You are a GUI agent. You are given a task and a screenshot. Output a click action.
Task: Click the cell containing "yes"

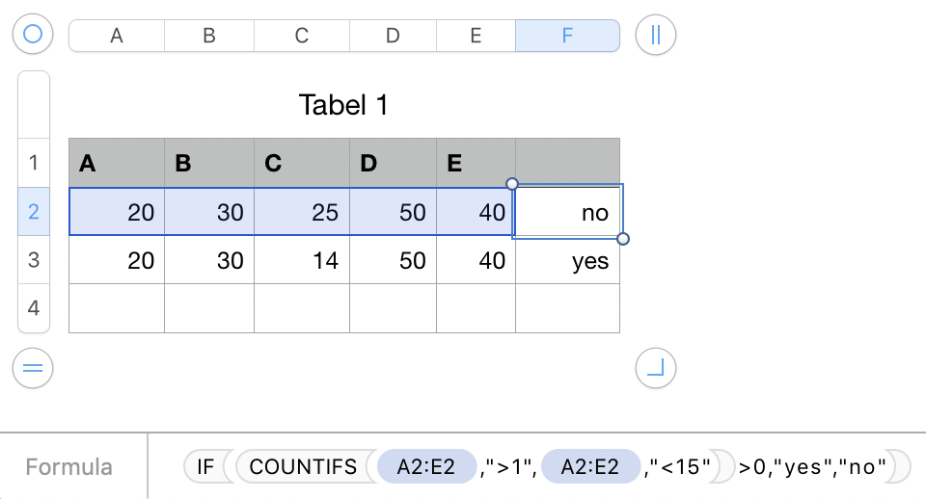pos(568,260)
